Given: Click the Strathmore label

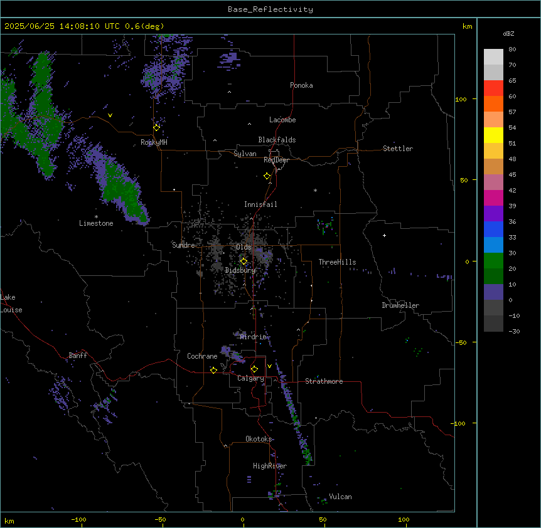Looking at the screenshot, I should (324, 381).
